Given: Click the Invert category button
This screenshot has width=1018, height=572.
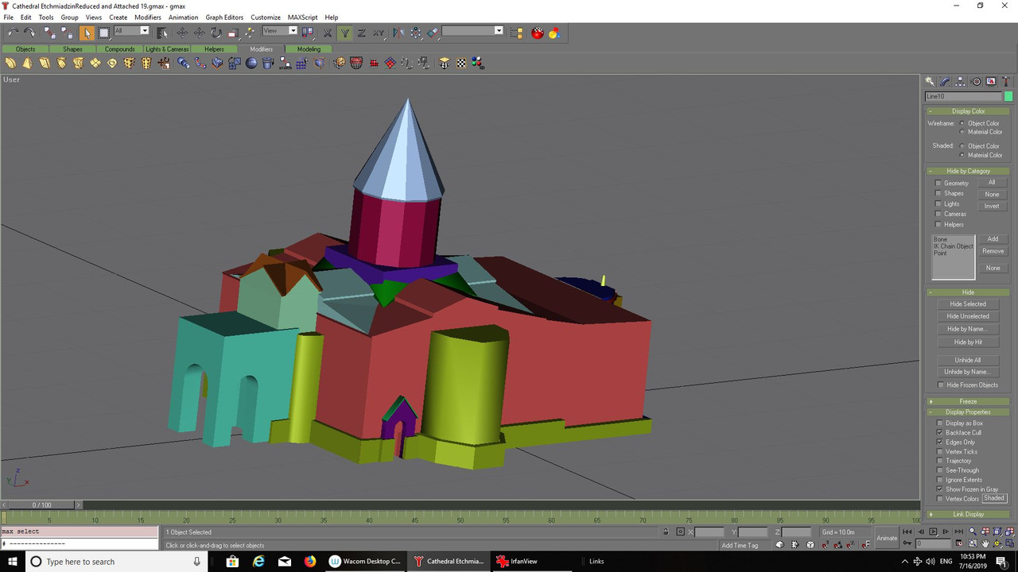Looking at the screenshot, I should coord(992,206).
